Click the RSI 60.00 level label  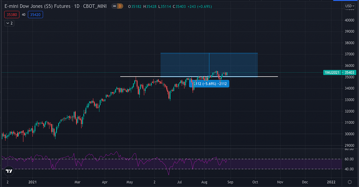click(349, 159)
